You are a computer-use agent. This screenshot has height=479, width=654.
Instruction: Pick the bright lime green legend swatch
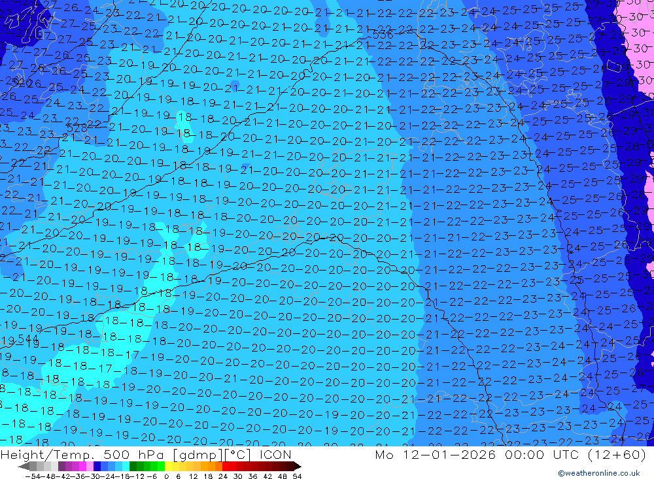coord(161,467)
